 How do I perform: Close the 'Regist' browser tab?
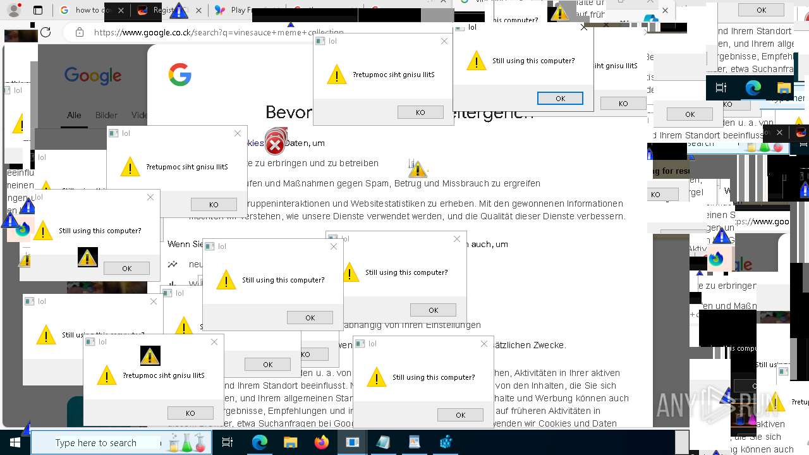click(x=199, y=10)
